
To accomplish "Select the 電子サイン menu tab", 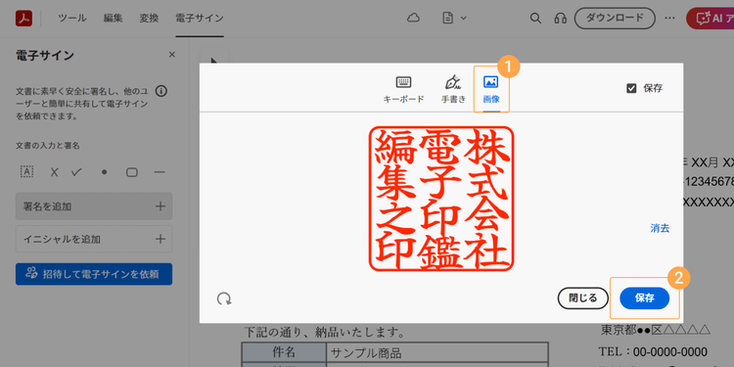I will point(200,19).
